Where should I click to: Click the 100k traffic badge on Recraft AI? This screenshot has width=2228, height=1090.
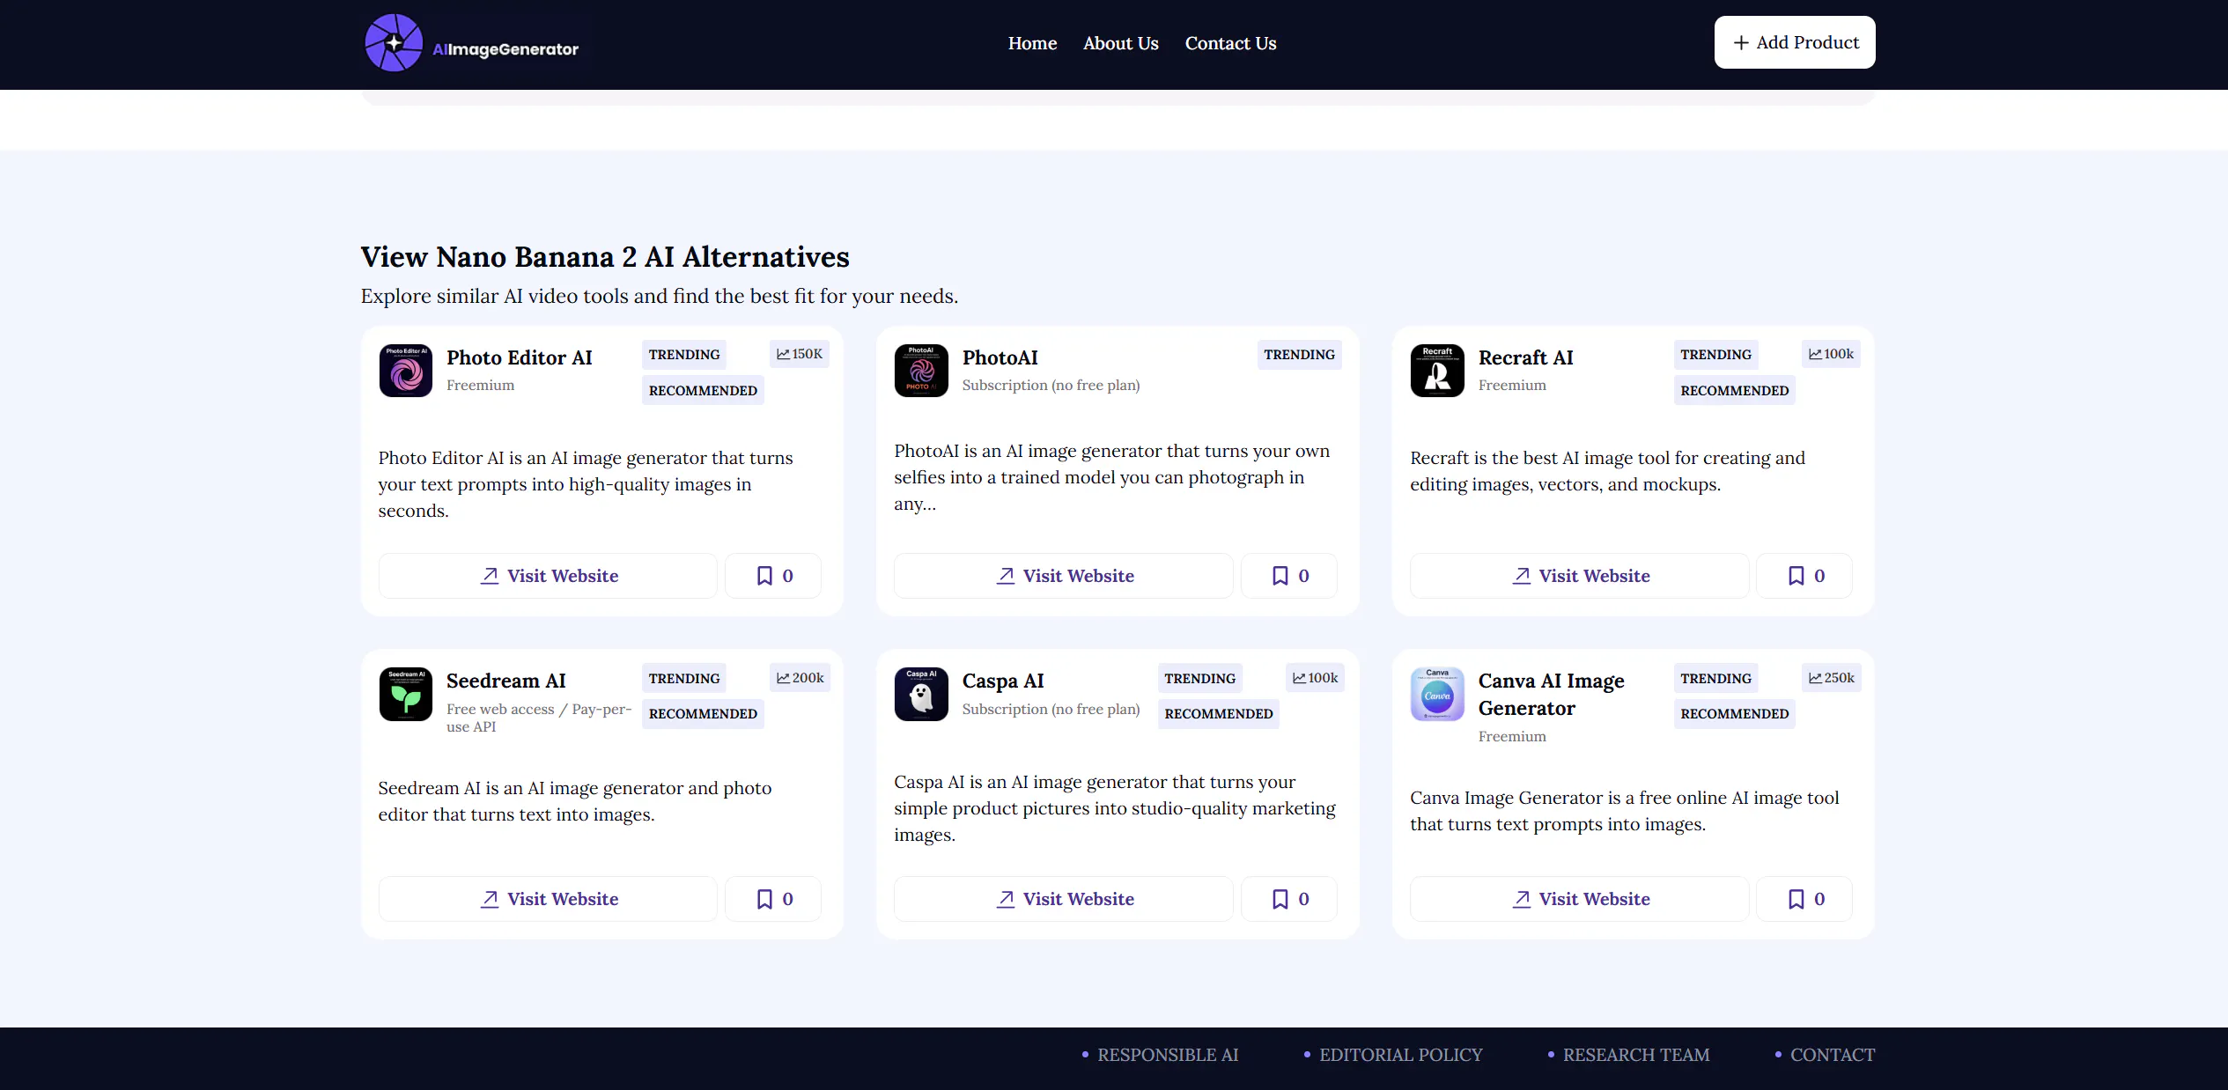[x=1831, y=354]
